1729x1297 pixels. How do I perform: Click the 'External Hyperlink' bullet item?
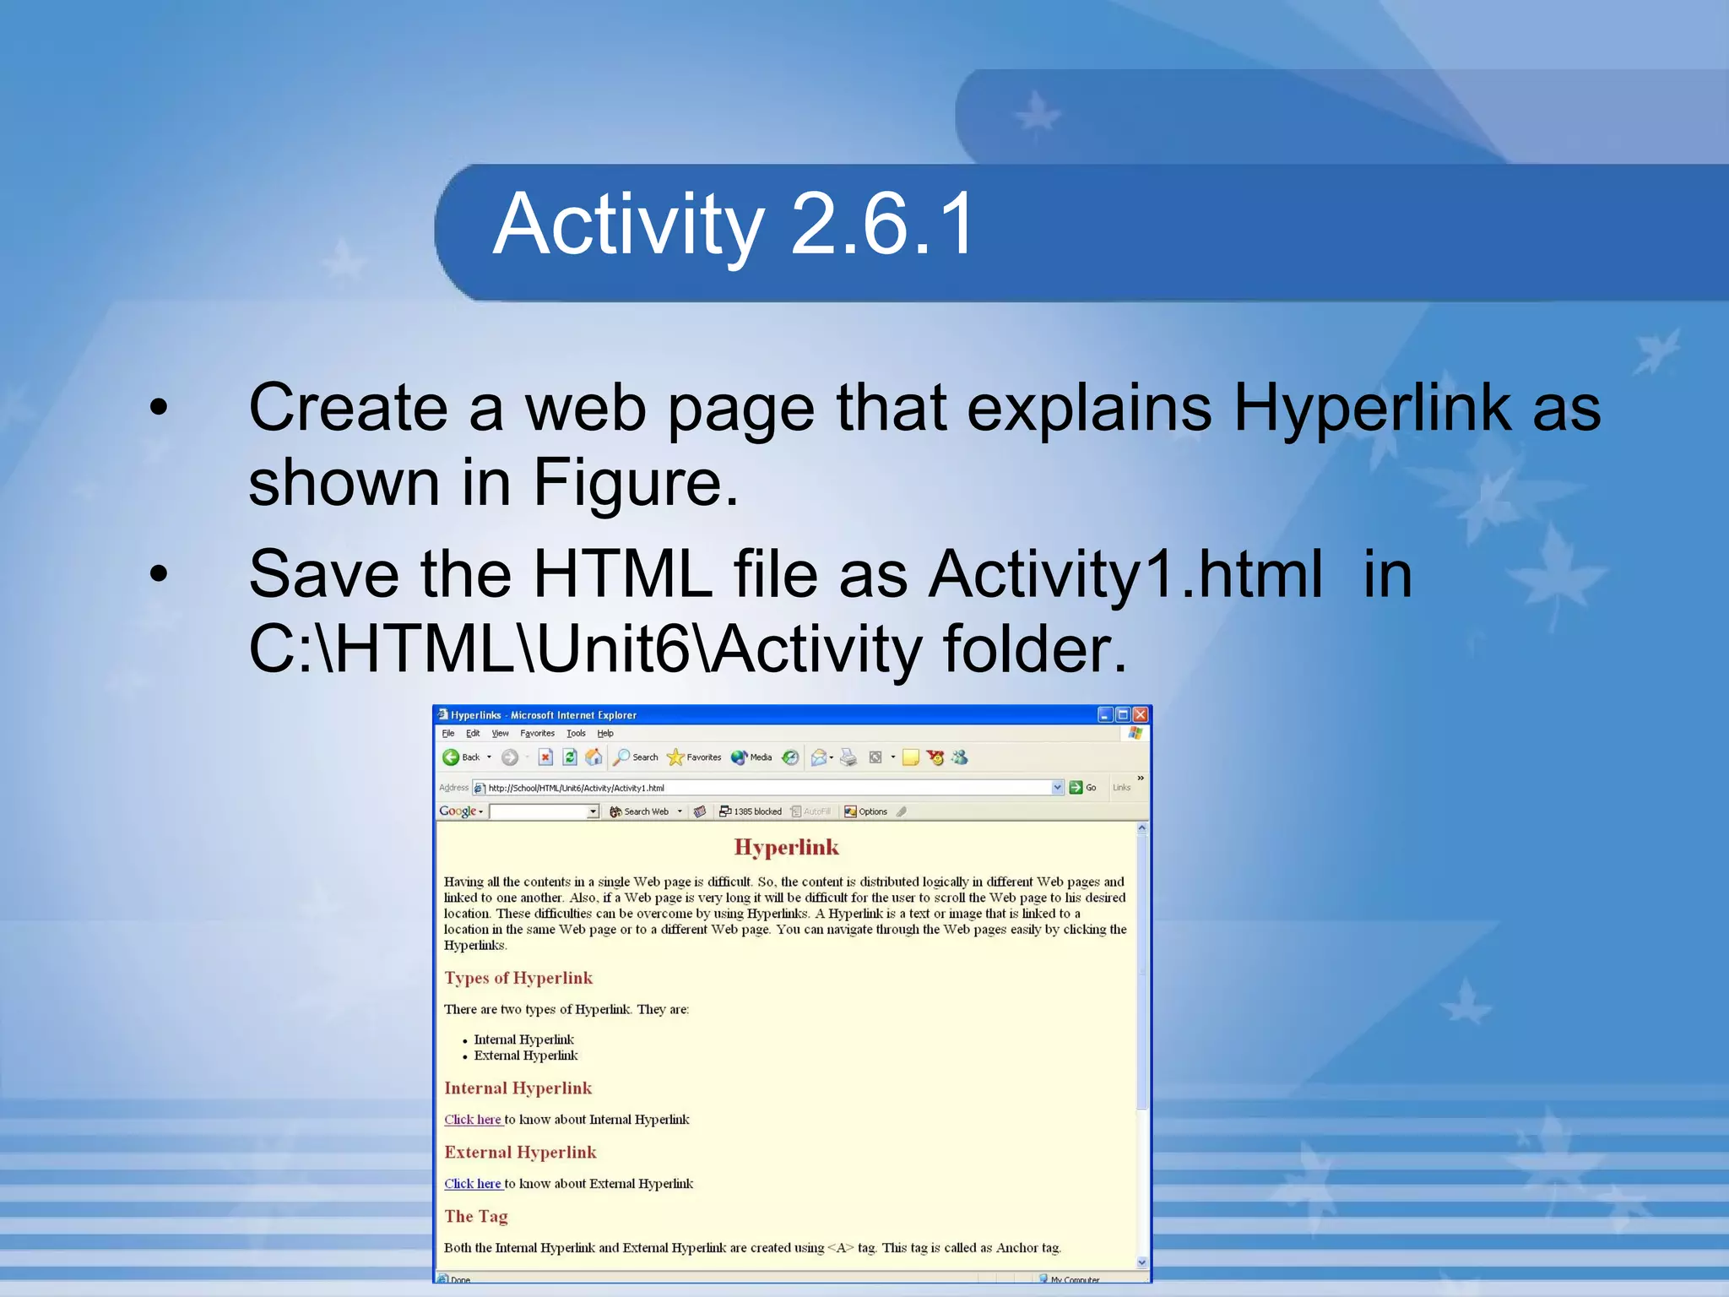pyautogui.click(x=526, y=1056)
